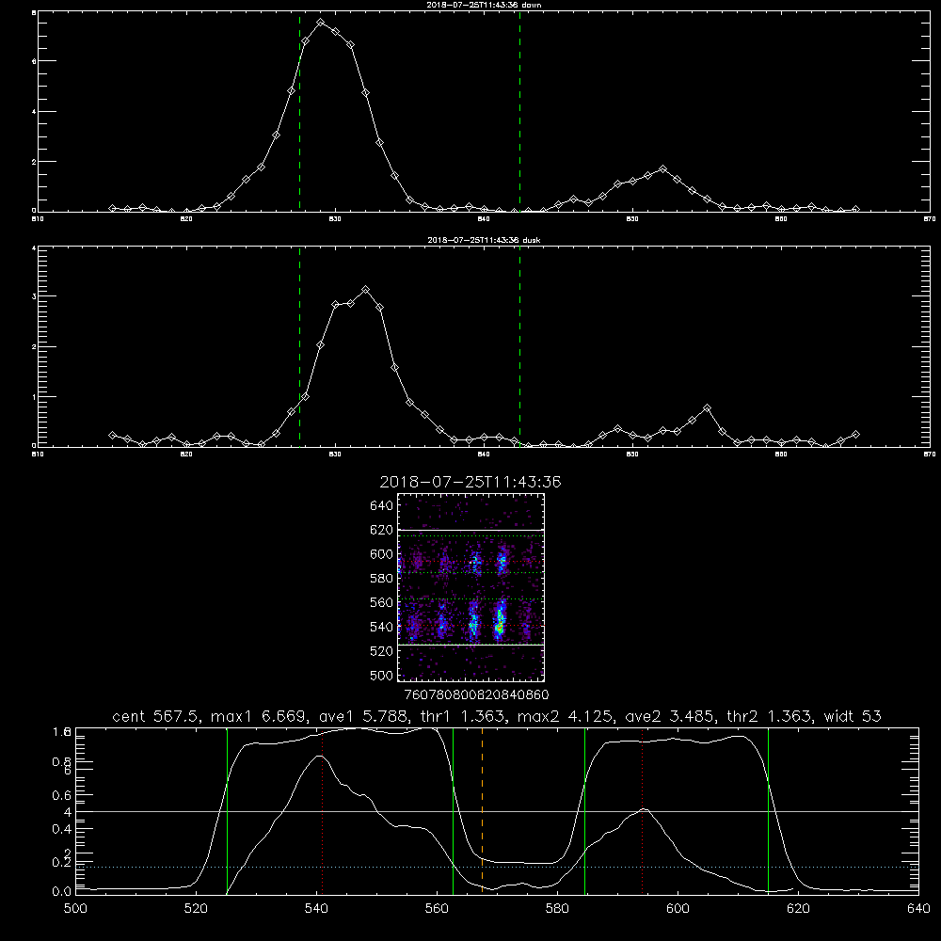Click the green vertical line near 563 in the bottom plot
This screenshot has height=941, width=941.
click(x=454, y=810)
